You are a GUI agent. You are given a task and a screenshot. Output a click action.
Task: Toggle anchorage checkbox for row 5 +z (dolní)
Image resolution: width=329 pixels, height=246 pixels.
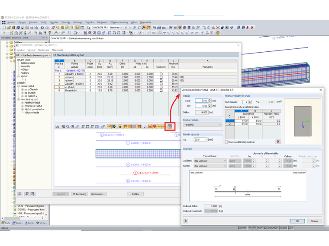point(161,87)
